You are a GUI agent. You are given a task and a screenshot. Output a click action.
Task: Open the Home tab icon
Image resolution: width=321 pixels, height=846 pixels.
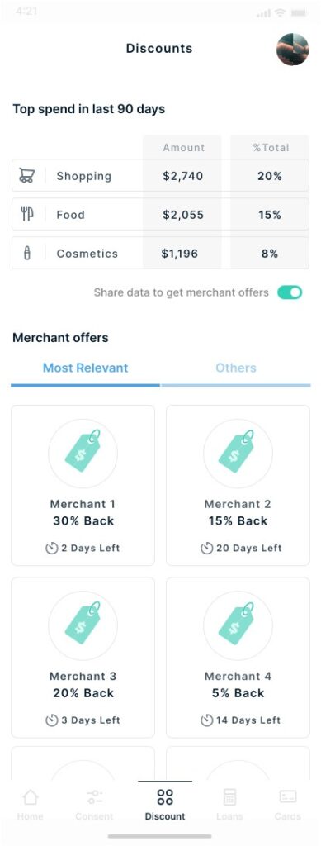31,797
